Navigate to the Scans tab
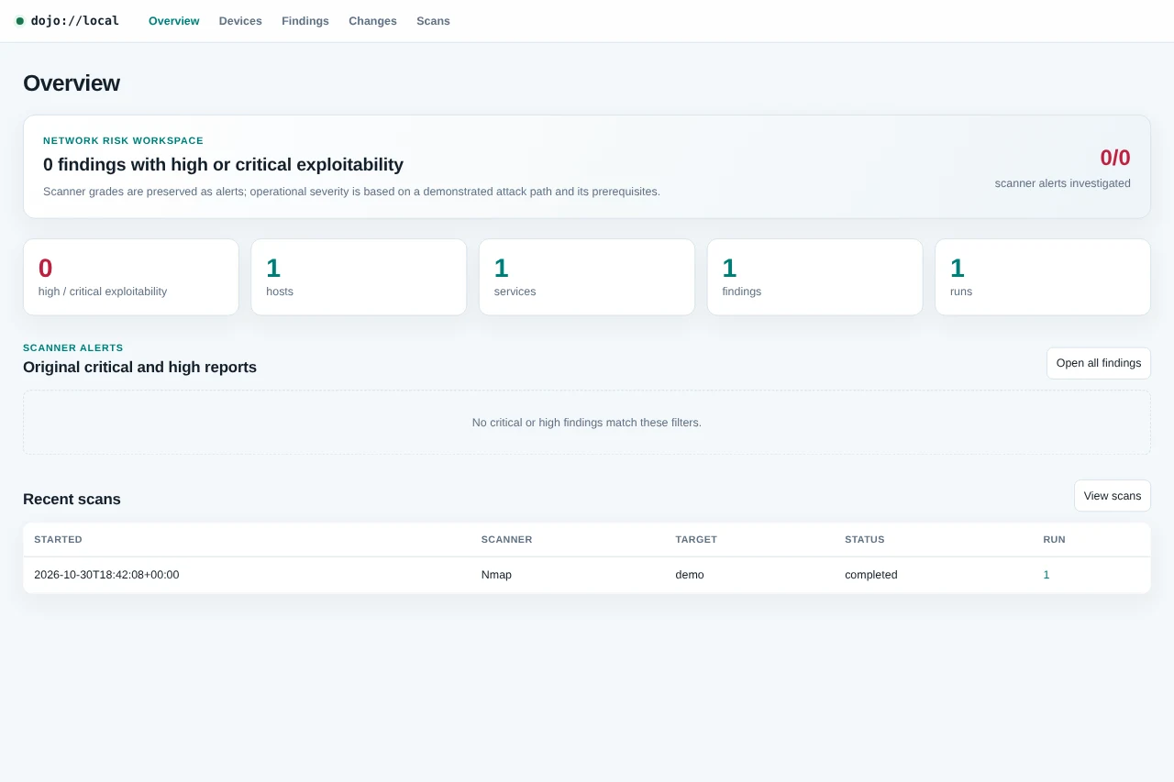This screenshot has height=782, width=1174. (433, 21)
